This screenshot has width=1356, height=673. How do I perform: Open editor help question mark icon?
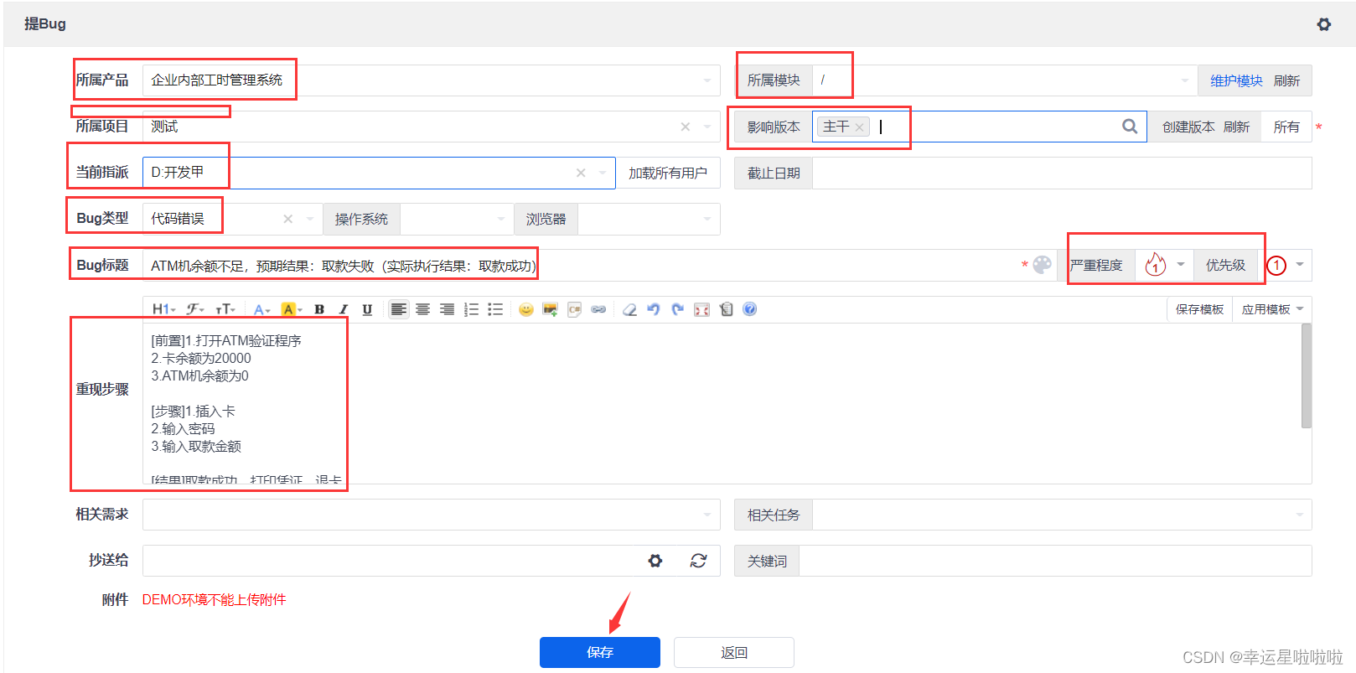[x=750, y=309]
